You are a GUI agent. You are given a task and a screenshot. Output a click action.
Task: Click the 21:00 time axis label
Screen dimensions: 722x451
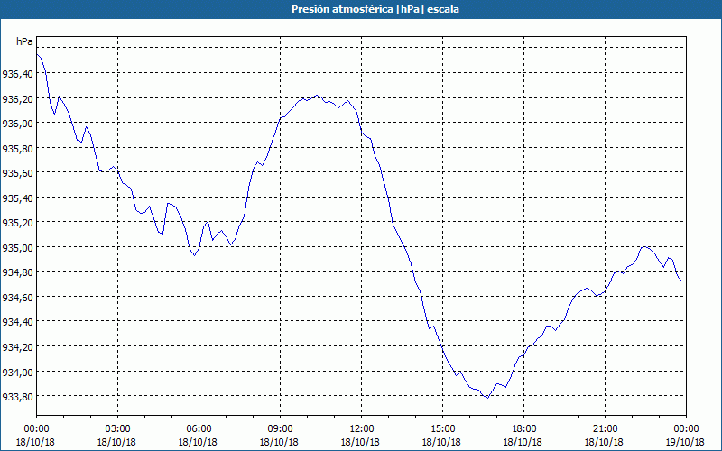coord(605,429)
